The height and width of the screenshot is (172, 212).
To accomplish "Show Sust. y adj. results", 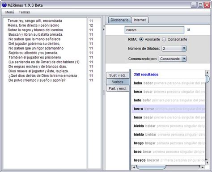I will coord(118,76).
